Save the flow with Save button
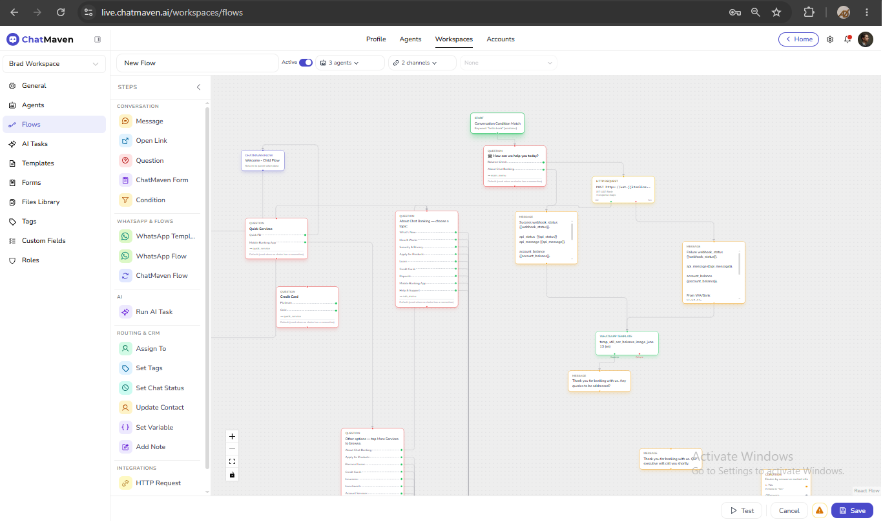The image size is (883, 524). [852, 510]
